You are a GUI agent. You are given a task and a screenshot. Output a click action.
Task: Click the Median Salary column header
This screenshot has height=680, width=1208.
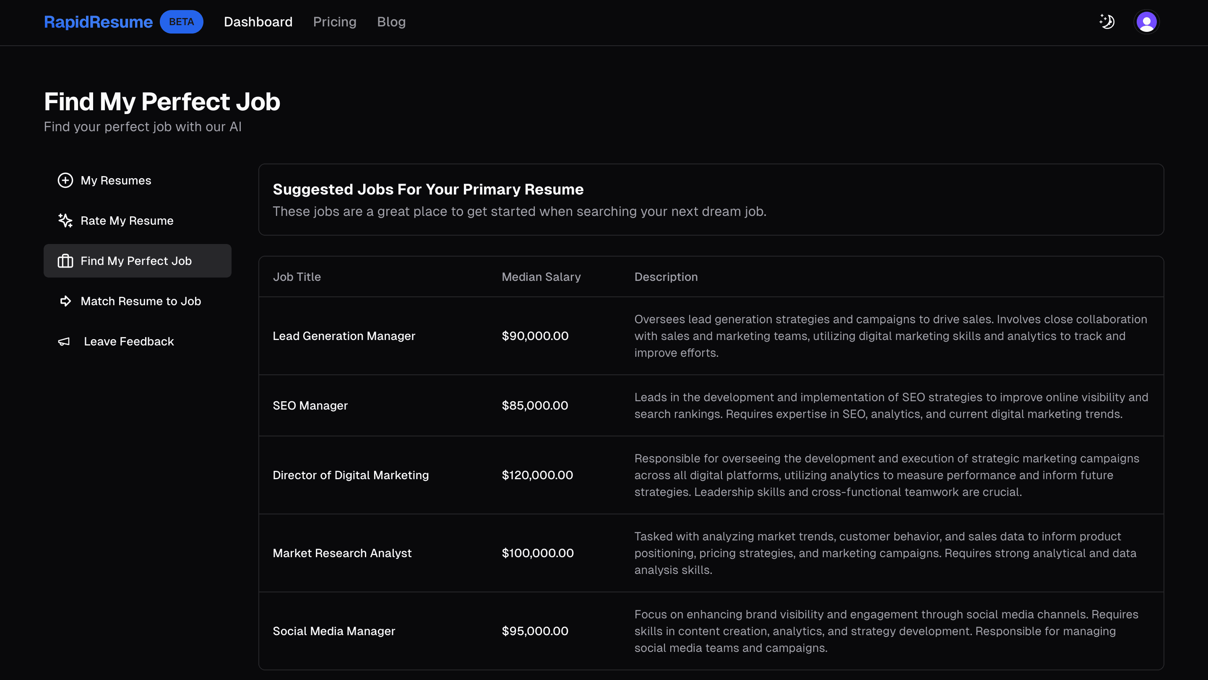[x=541, y=277]
